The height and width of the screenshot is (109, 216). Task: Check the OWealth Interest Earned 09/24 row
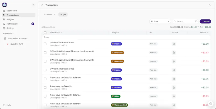(x=45, y=70)
